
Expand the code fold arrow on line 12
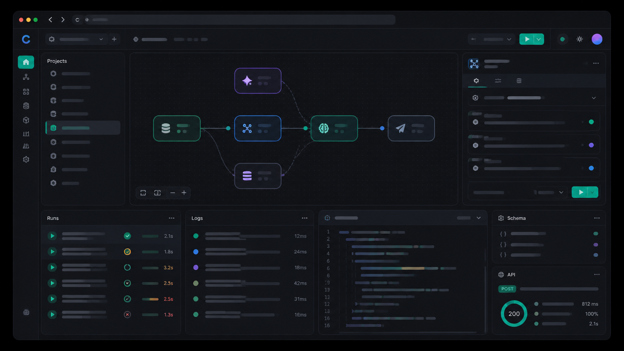(x=356, y=304)
